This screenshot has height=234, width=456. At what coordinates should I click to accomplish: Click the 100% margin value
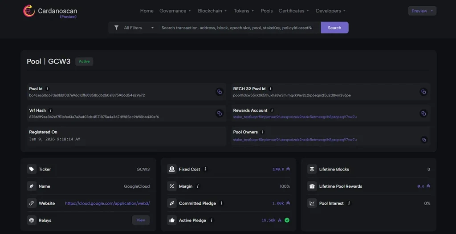click(285, 186)
